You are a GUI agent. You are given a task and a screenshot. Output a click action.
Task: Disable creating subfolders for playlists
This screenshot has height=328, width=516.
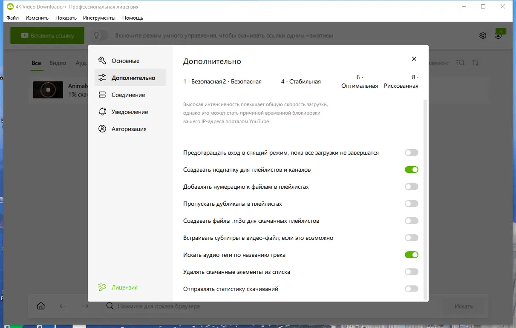[x=411, y=169]
